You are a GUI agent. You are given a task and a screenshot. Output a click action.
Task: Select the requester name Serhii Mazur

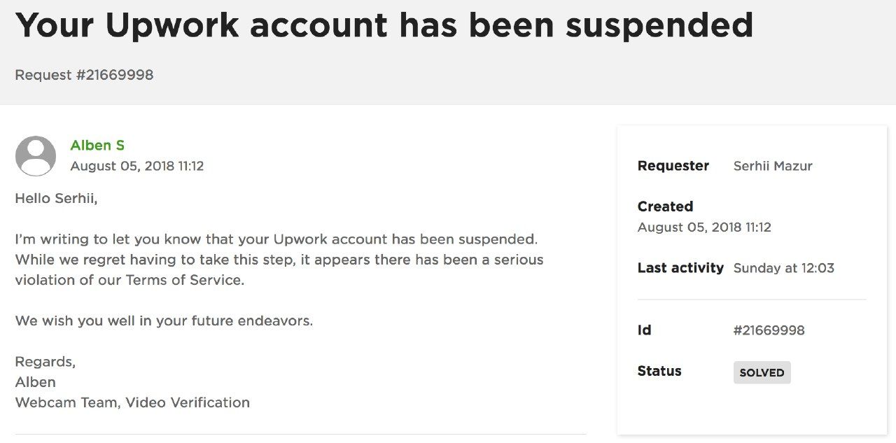pyautogui.click(x=773, y=166)
